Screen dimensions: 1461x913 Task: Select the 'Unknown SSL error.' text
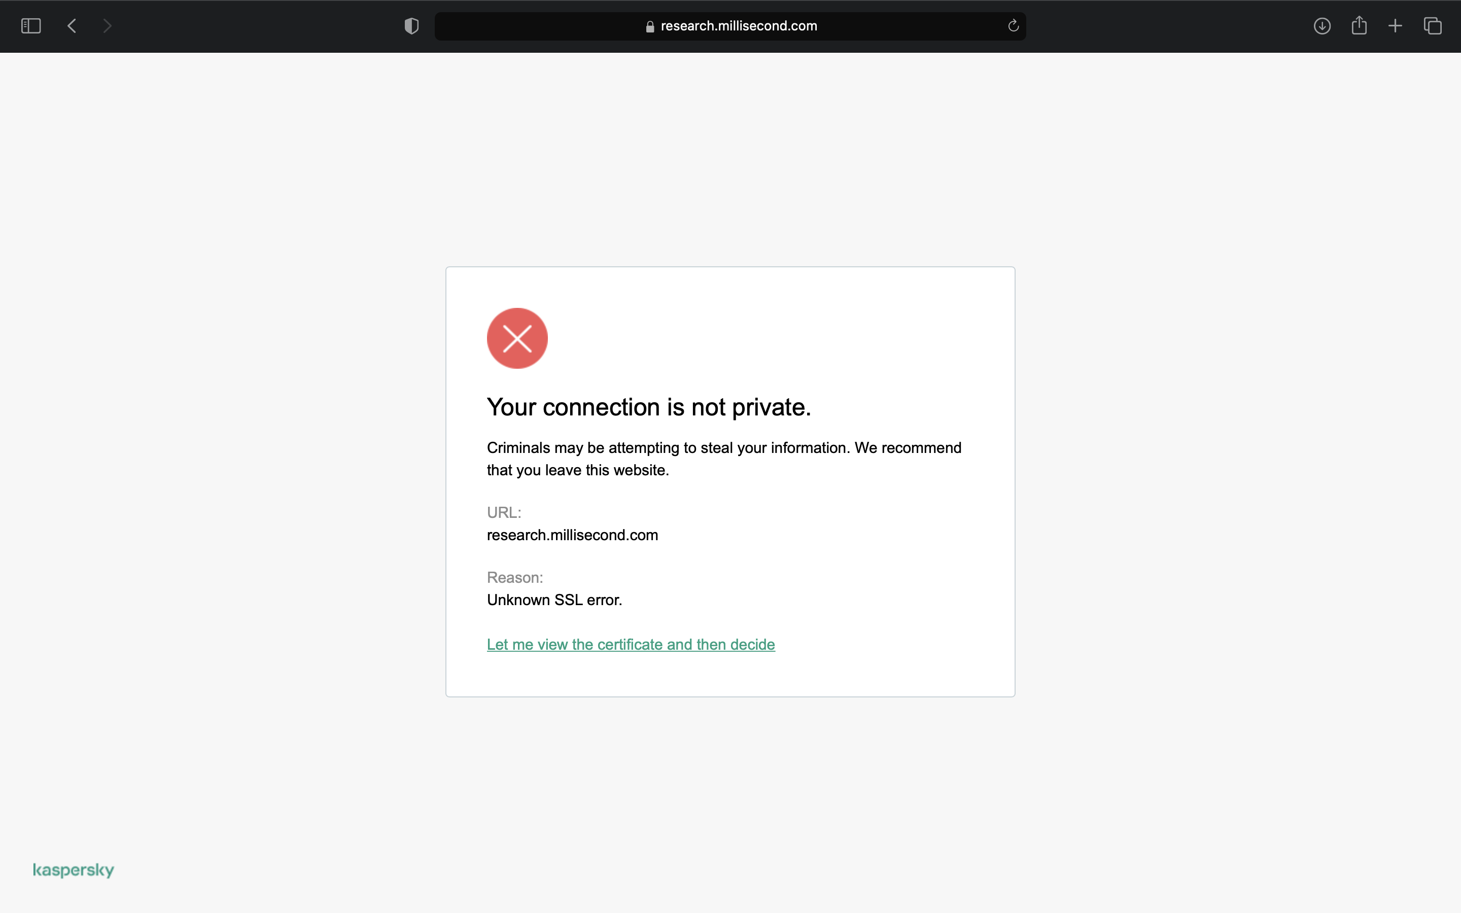tap(554, 600)
